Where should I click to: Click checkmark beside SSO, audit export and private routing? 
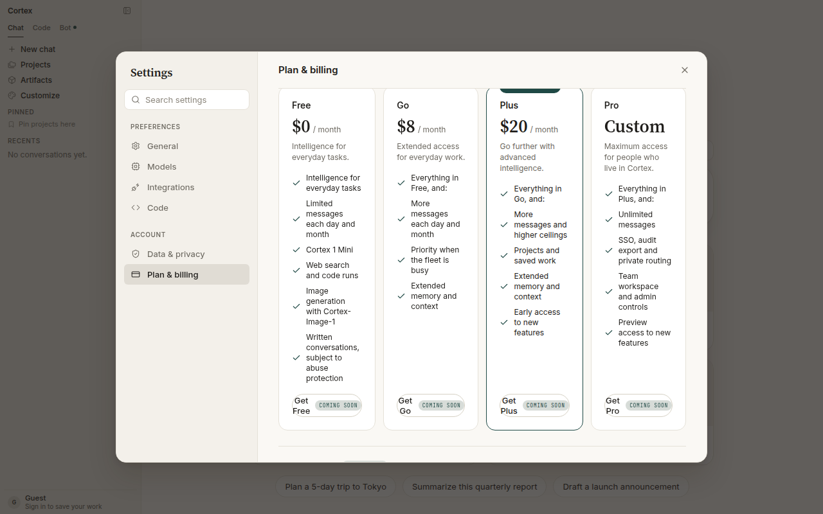click(609, 251)
